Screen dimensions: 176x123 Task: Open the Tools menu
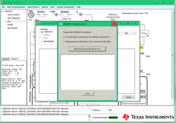click(53, 7)
